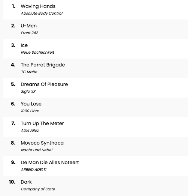188x196 pixels.
Task: Open the artist TC Matic
Action: click(x=29, y=72)
